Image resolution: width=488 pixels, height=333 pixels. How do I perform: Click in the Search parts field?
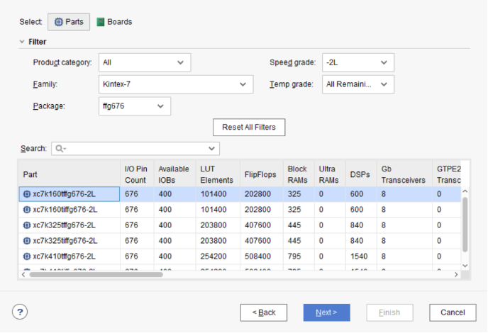pos(135,148)
